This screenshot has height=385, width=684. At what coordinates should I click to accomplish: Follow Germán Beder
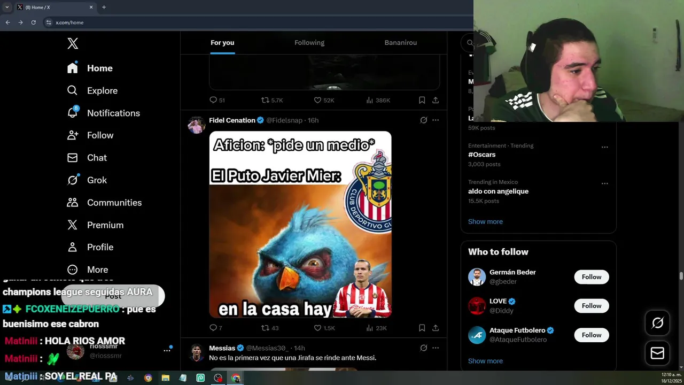pyautogui.click(x=591, y=277)
